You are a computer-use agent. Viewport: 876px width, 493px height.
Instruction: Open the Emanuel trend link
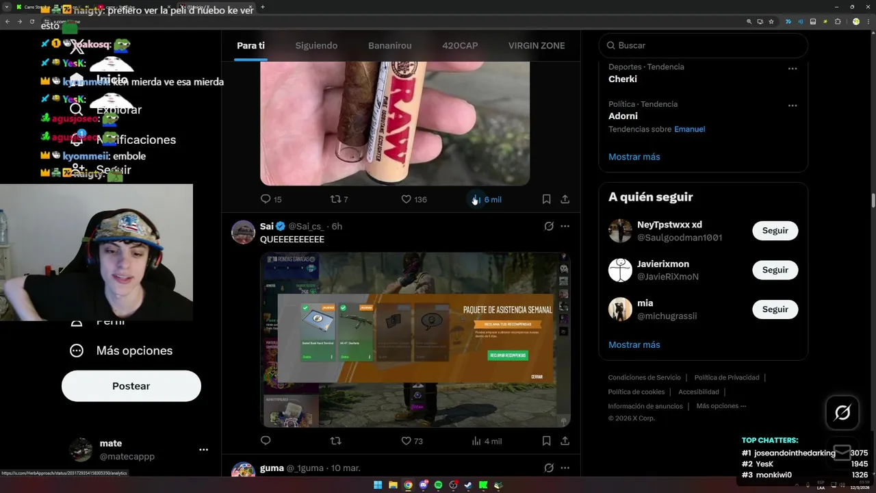pyautogui.click(x=689, y=129)
